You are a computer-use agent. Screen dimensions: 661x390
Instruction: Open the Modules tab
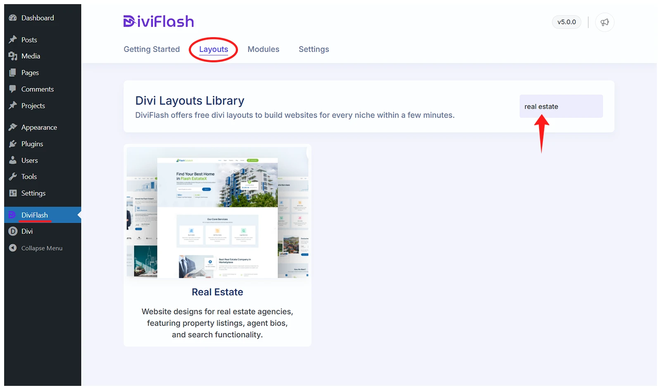click(x=263, y=49)
